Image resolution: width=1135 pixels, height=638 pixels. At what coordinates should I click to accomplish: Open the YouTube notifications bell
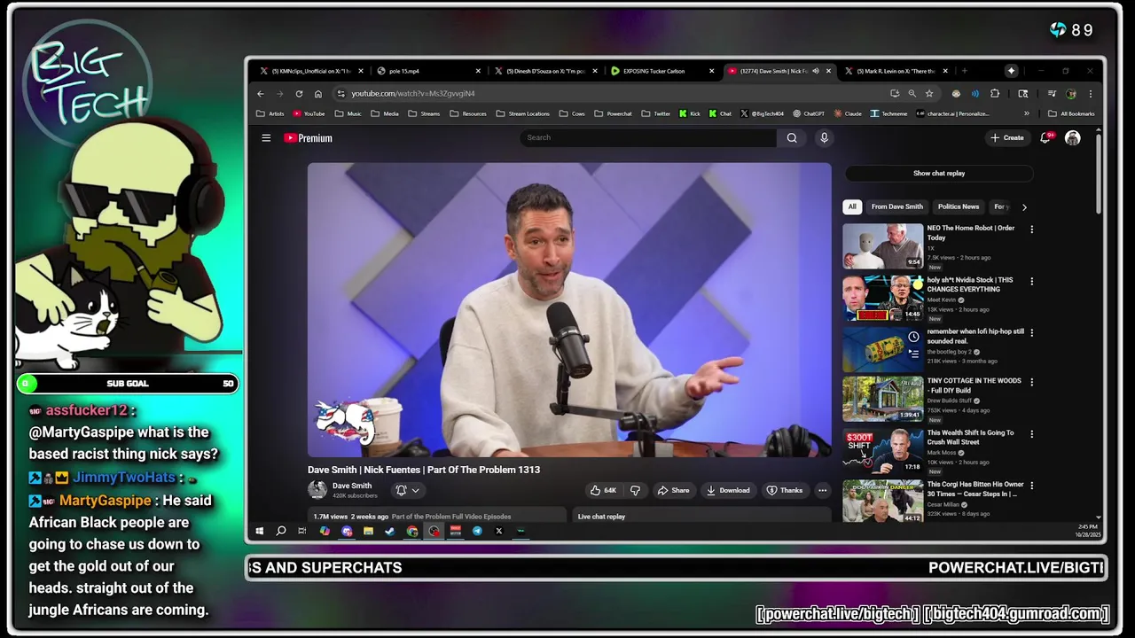pos(1045,137)
